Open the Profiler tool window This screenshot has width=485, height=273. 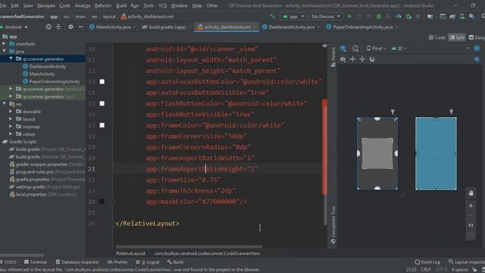118,262
